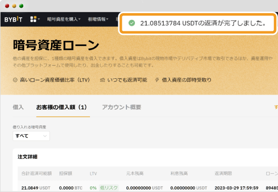278x192 pixels.
Task: Click the green success checkmark icon
Action: click(x=132, y=23)
